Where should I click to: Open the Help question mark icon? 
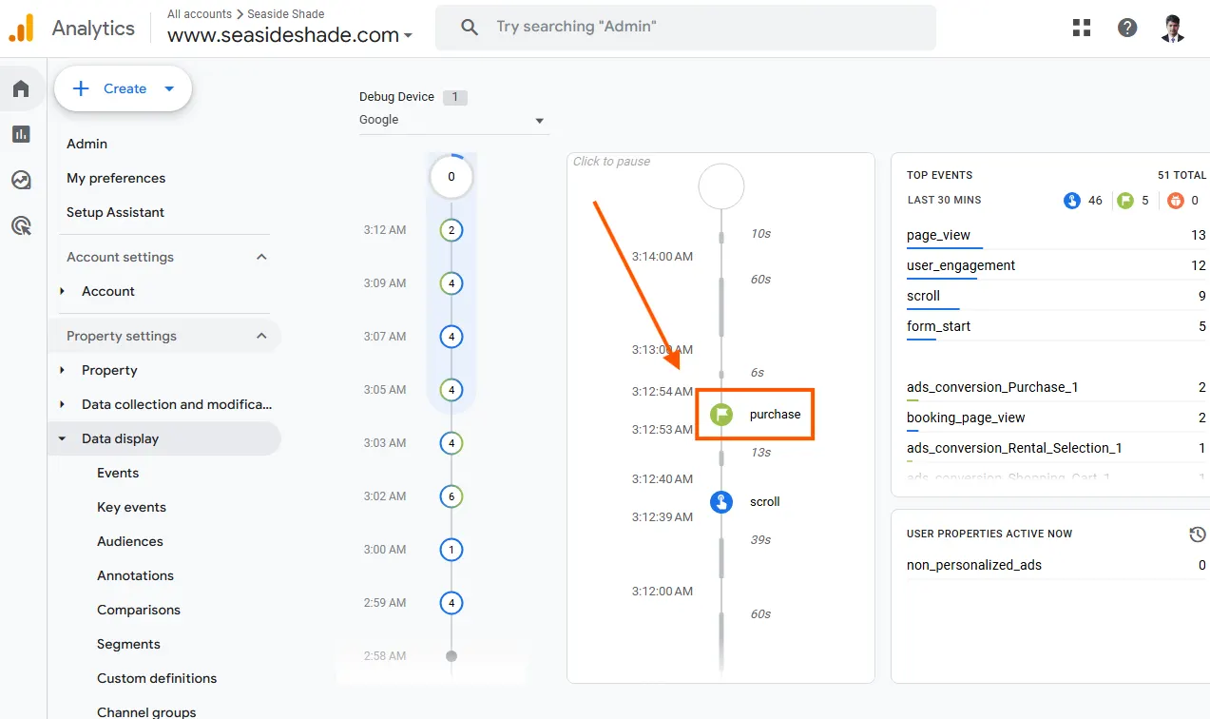coord(1127,28)
